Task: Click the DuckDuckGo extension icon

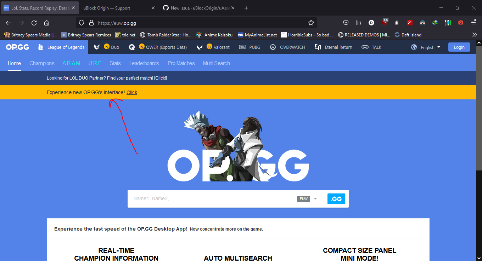Action: pyautogui.click(x=371, y=23)
